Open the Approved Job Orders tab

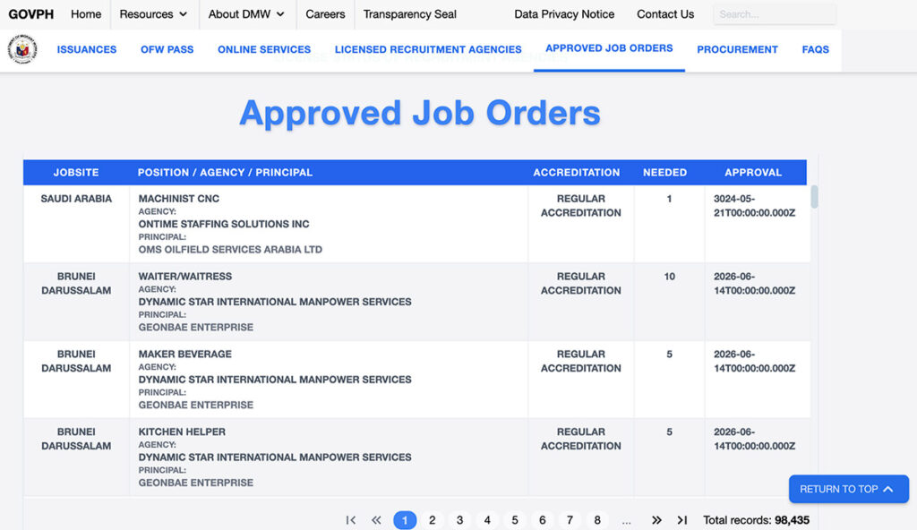point(609,48)
